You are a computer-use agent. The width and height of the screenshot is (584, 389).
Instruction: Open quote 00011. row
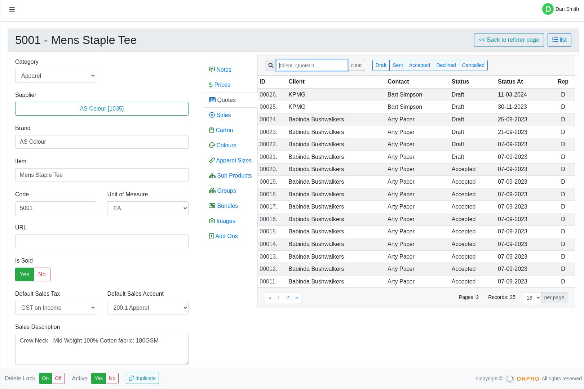pos(416,282)
